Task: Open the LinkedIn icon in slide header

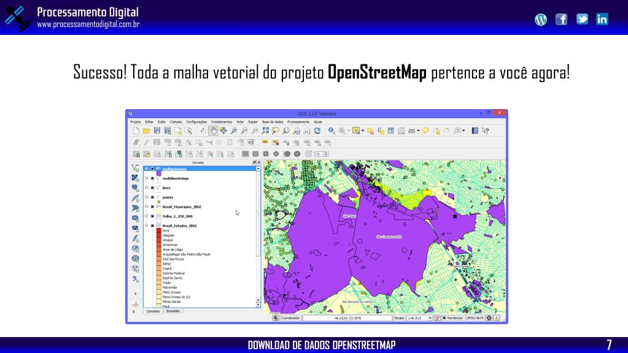Action: pos(602,19)
